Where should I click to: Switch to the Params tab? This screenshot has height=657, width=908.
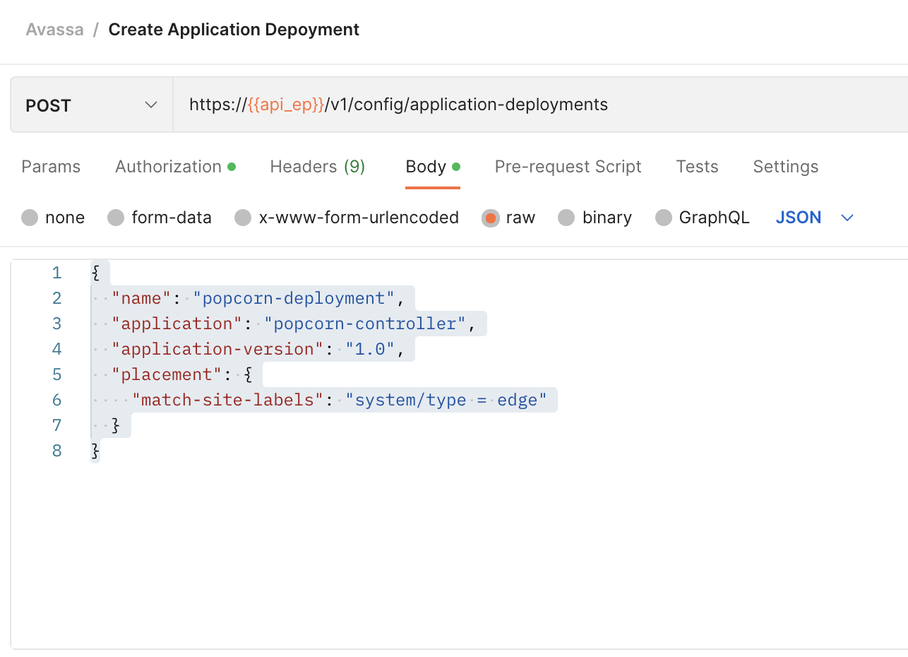coord(51,167)
